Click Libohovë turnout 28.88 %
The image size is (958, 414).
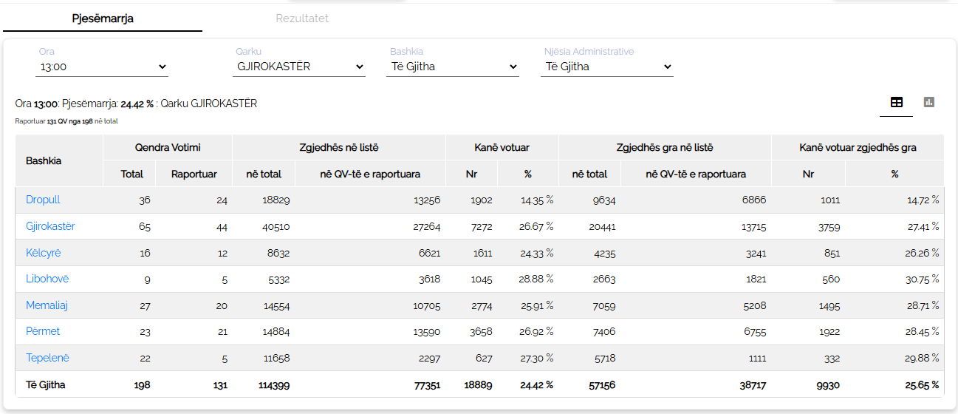pos(536,279)
